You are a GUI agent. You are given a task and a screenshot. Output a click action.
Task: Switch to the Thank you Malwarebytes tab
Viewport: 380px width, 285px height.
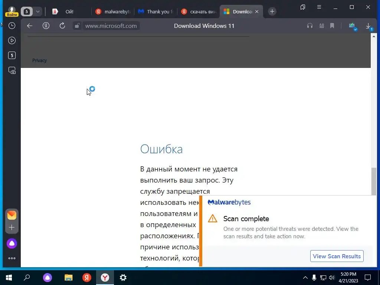pos(155,12)
